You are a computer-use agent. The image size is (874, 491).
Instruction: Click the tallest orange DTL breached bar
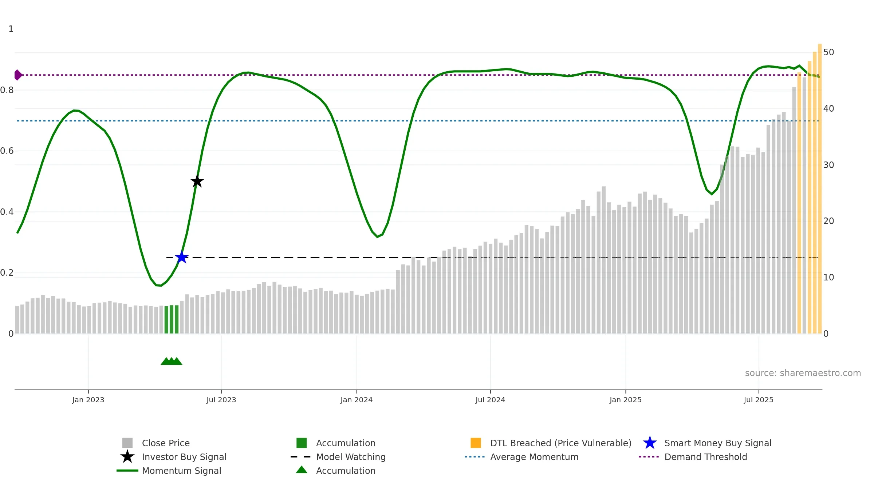[x=820, y=189]
